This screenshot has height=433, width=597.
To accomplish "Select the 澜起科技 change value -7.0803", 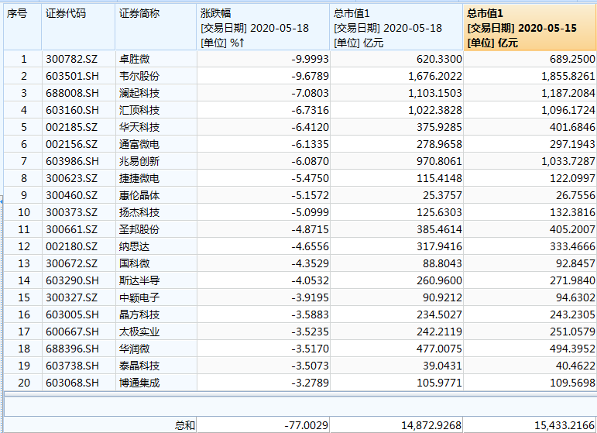I will [286, 93].
